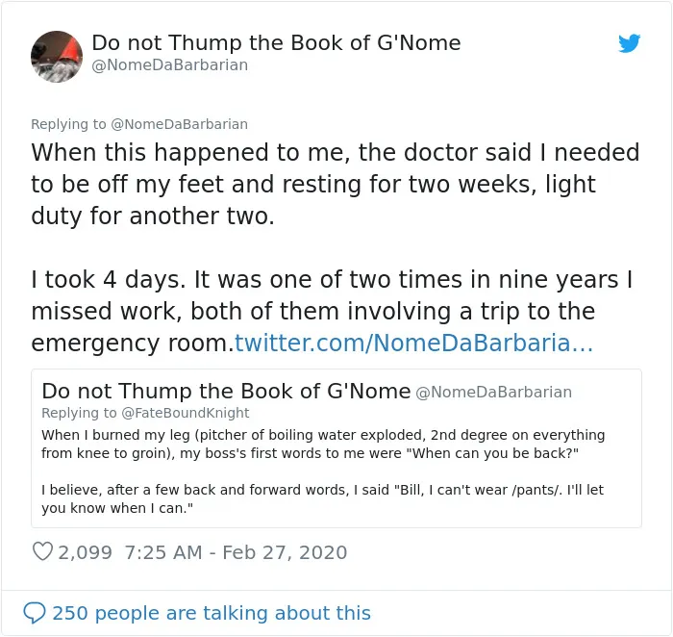Click the quoted 'I believe, after a few' paragraph

point(322,498)
